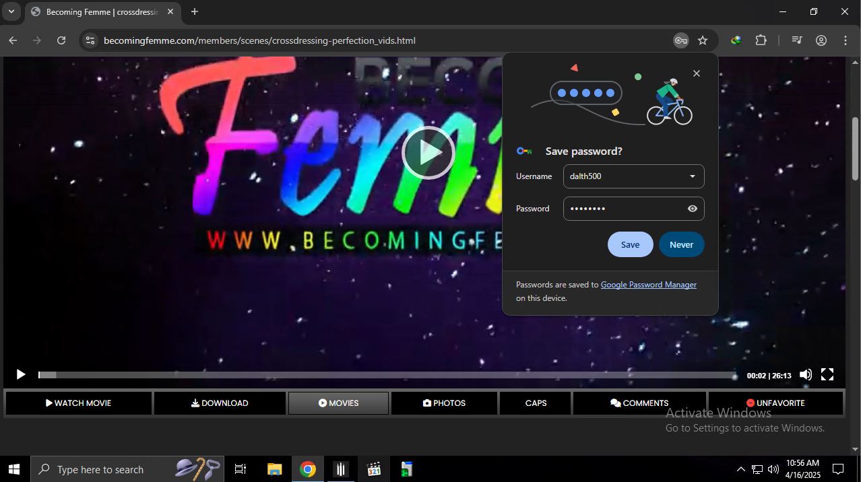
Task: Seek on the video progress bar
Action: click(x=387, y=375)
